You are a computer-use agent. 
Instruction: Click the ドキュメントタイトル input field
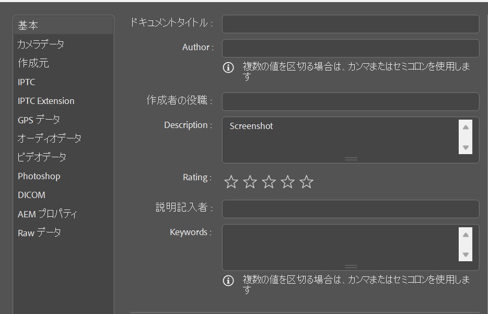[x=350, y=24]
